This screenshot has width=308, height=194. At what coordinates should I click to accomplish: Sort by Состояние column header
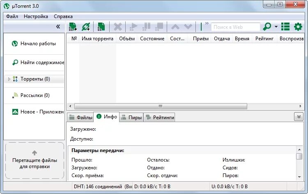click(152, 39)
